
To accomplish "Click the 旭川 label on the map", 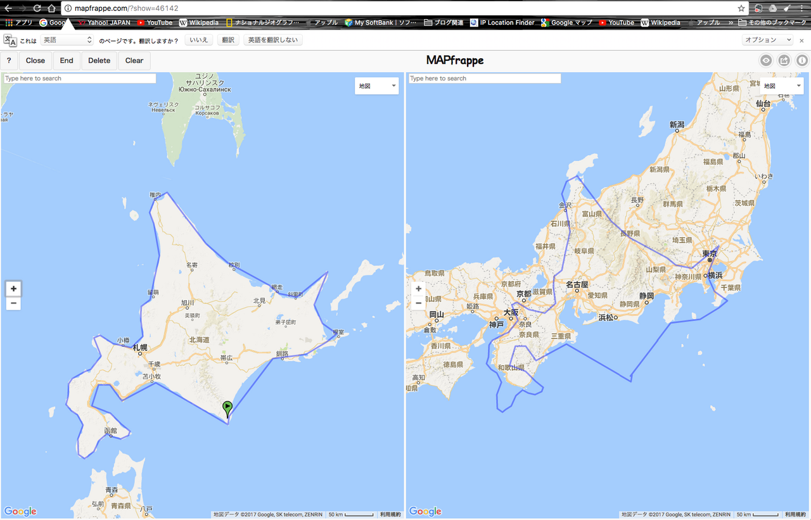I will coord(188,303).
